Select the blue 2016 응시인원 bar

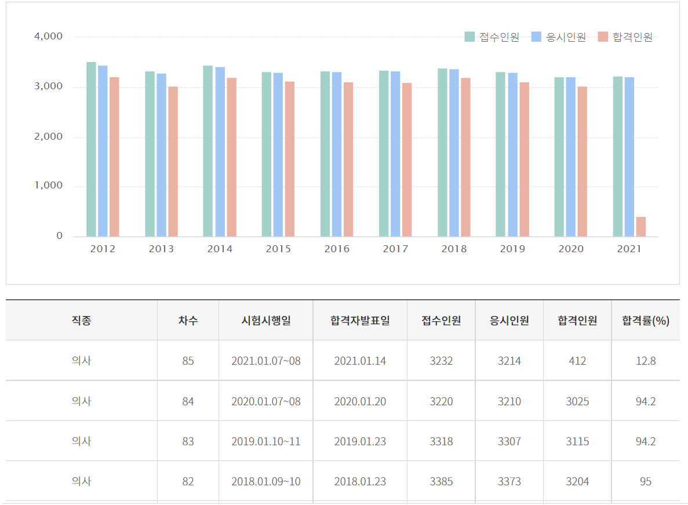(x=337, y=154)
